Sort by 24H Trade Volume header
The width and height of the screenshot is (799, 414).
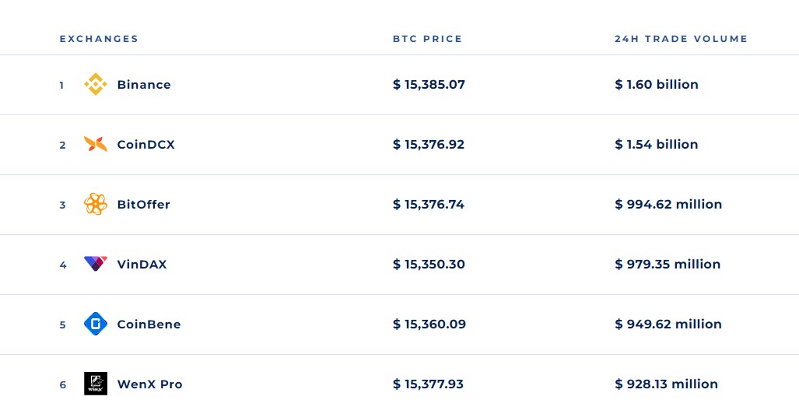coord(681,39)
